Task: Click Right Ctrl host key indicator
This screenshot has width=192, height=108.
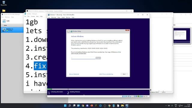Action: (145, 96)
